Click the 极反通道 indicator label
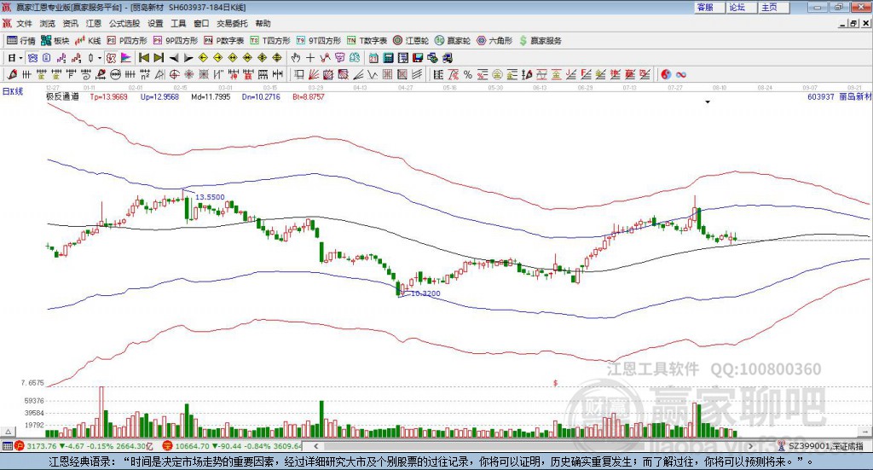Image resolution: width=873 pixels, height=470 pixels. click(x=62, y=96)
